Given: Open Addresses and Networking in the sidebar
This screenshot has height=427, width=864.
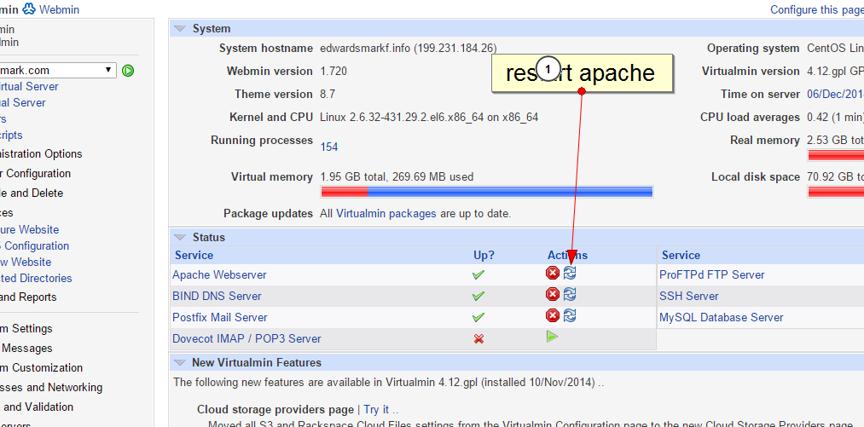Looking at the screenshot, I should point(51,387).
